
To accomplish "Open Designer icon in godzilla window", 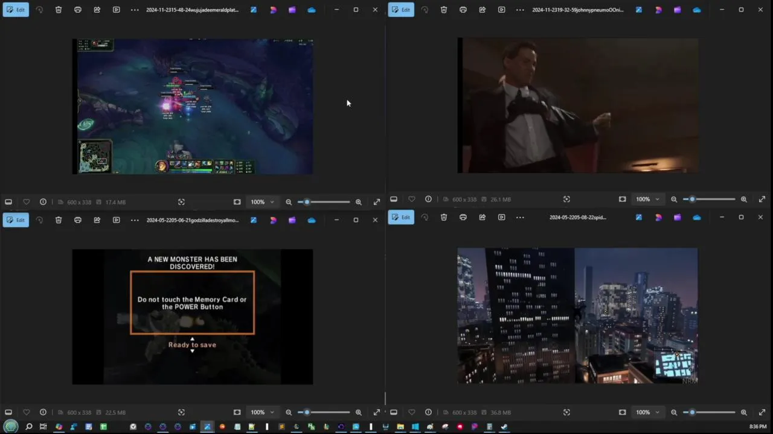I will 273,220.
